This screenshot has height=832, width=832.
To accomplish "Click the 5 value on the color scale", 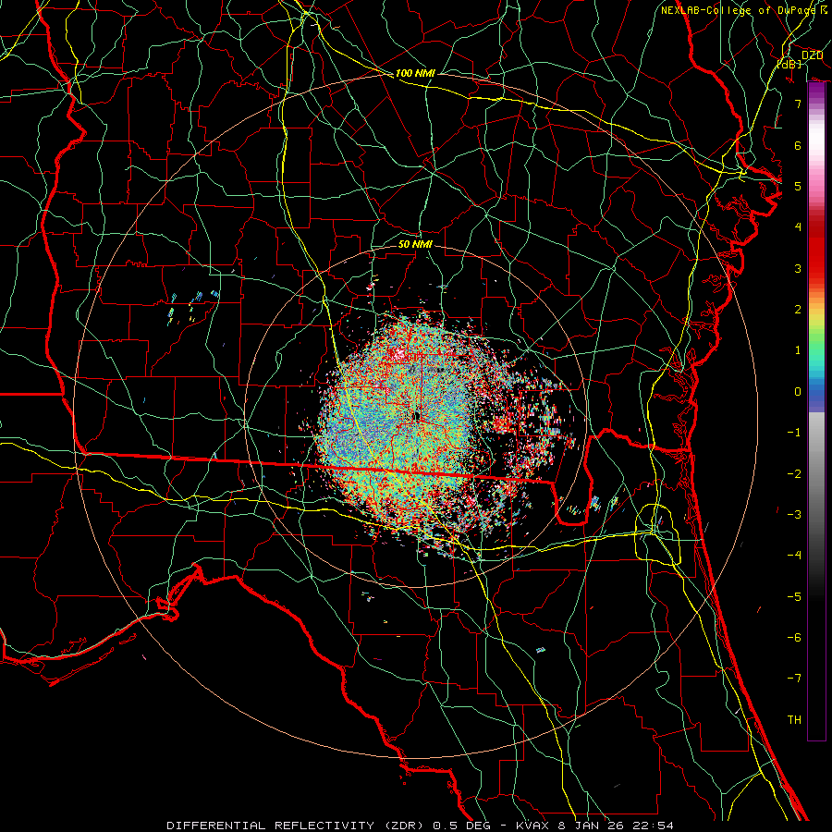I will point(798,186).
